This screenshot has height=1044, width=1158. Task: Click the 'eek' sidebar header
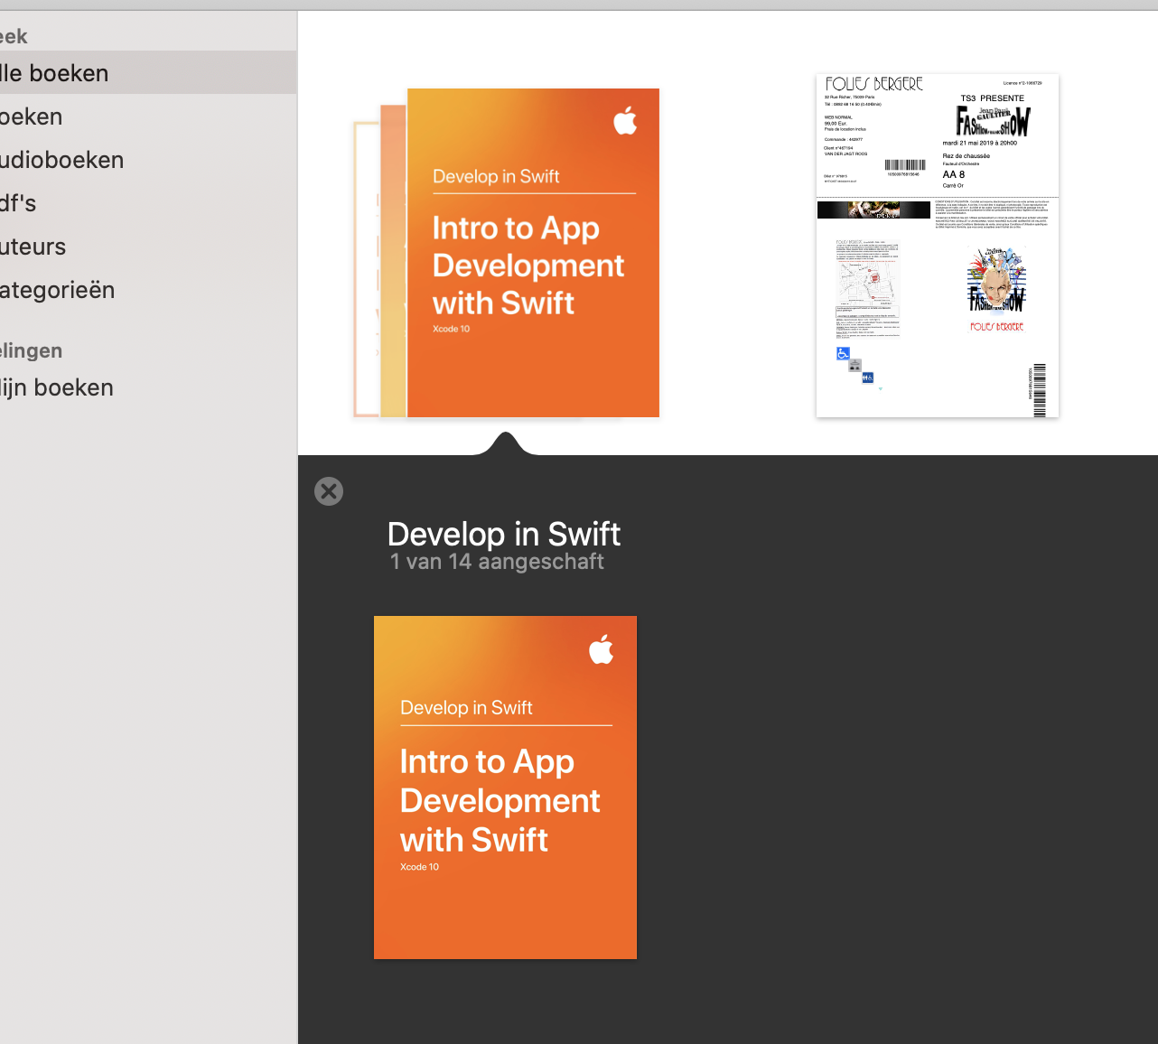point(14,36)
